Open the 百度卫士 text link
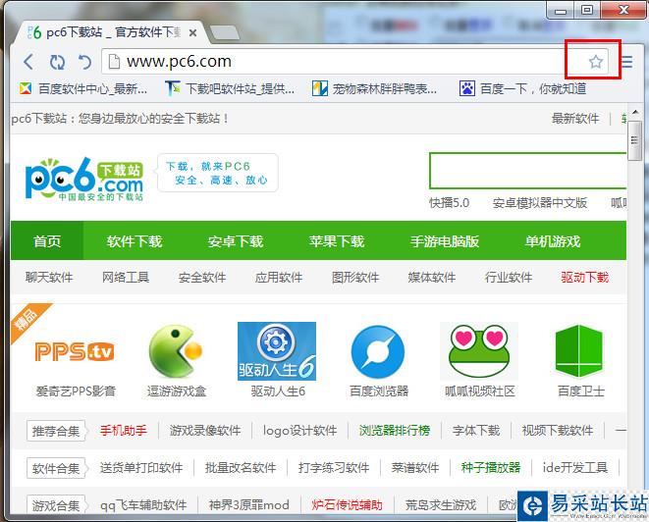 pyautogui.click(x=580, y=391)
